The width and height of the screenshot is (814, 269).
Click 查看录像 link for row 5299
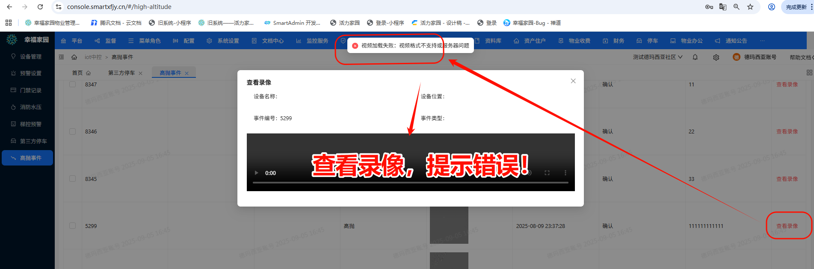point(787,226)
